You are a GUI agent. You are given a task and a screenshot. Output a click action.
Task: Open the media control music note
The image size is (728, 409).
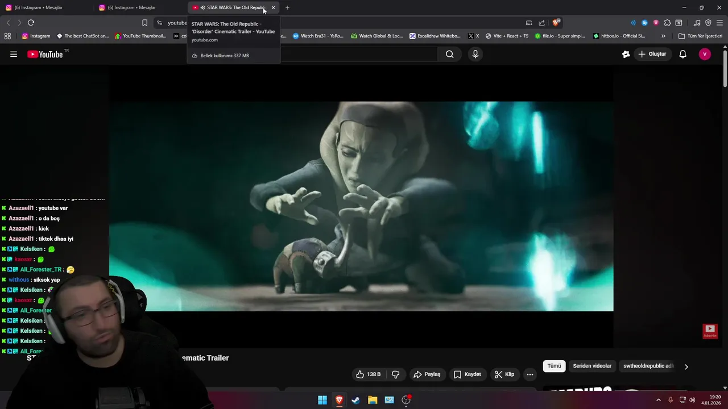(x=697, y=23)
